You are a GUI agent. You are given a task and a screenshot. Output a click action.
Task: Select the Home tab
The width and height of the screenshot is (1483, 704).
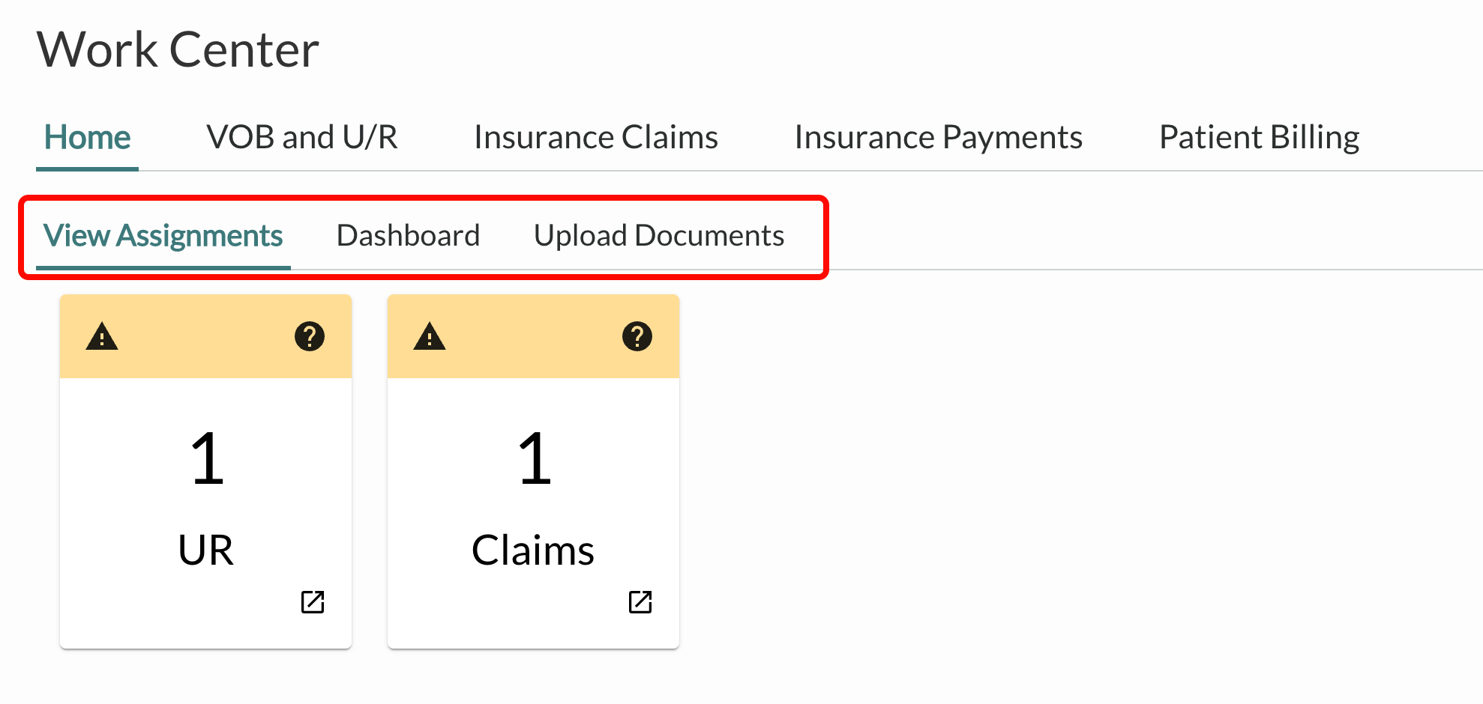pos(87,138)
